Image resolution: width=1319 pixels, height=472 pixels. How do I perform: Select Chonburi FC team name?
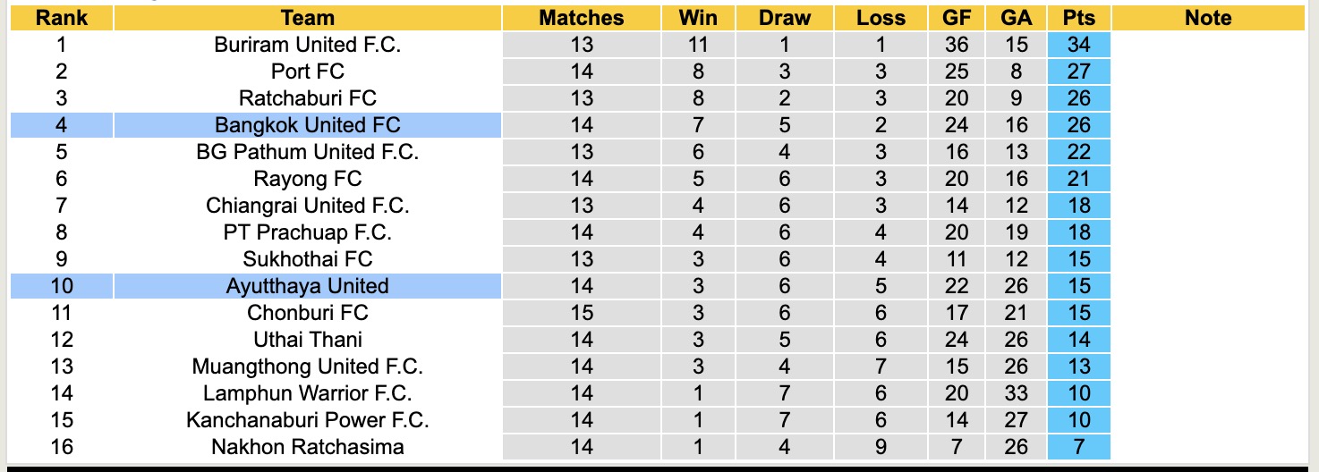(x=307, y=313)
